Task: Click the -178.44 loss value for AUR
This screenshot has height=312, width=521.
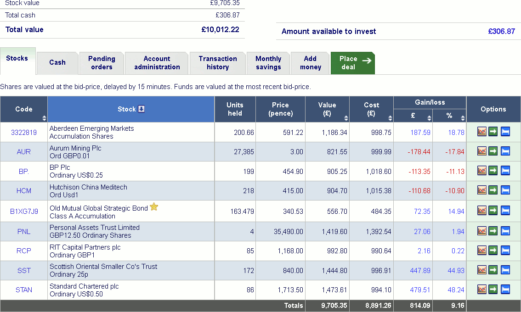Action: [419, 152]
